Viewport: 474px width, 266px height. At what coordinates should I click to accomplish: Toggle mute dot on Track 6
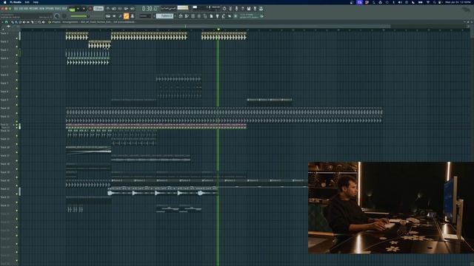tap(16, 80)
